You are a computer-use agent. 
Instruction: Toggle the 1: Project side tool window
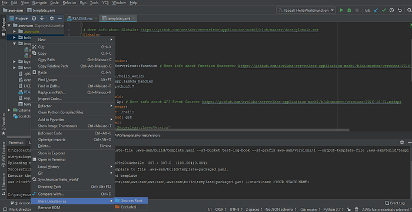pyautogui.click(x=4, y=27)
